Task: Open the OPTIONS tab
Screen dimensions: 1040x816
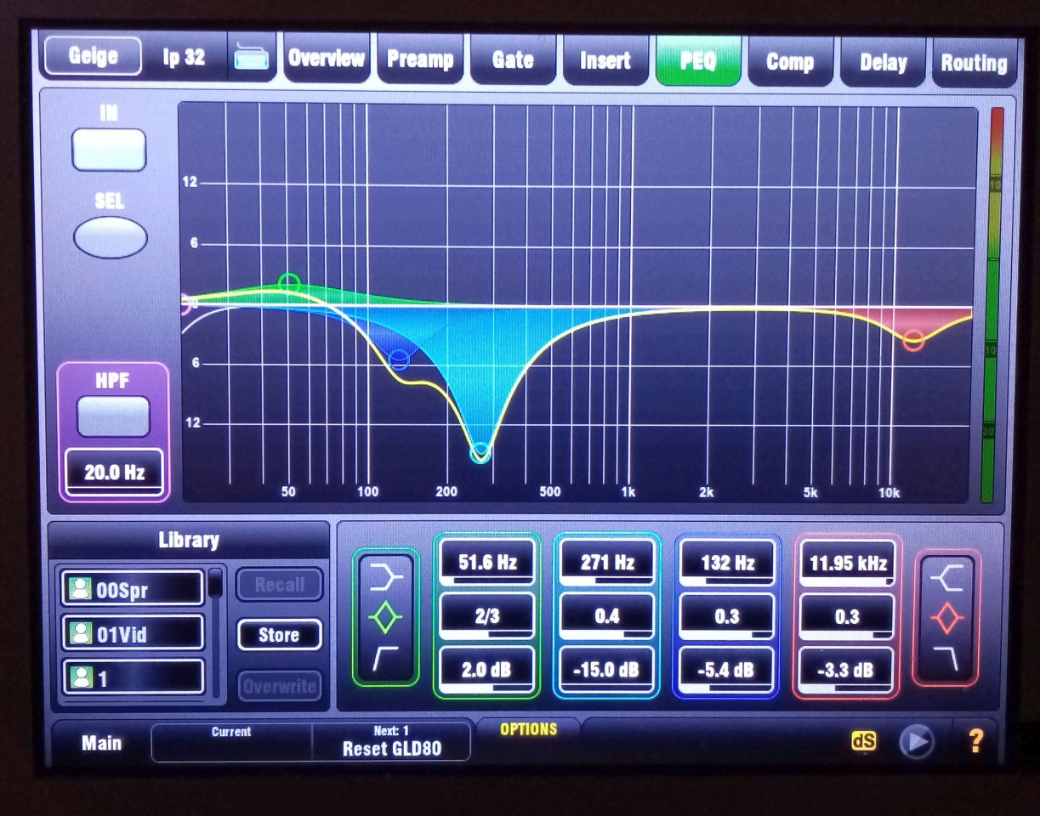Action: (x=528, y=729)
